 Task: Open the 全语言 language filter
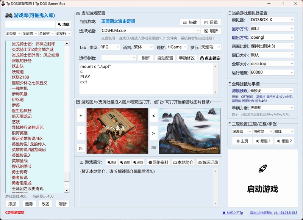[30, 33]
